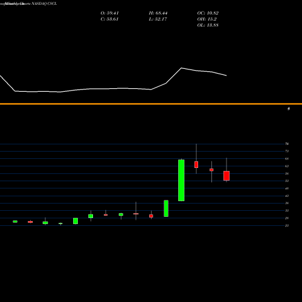
Task: Click the first small green candle at far left
Action: pyautogui.click(x=15, y=222)
